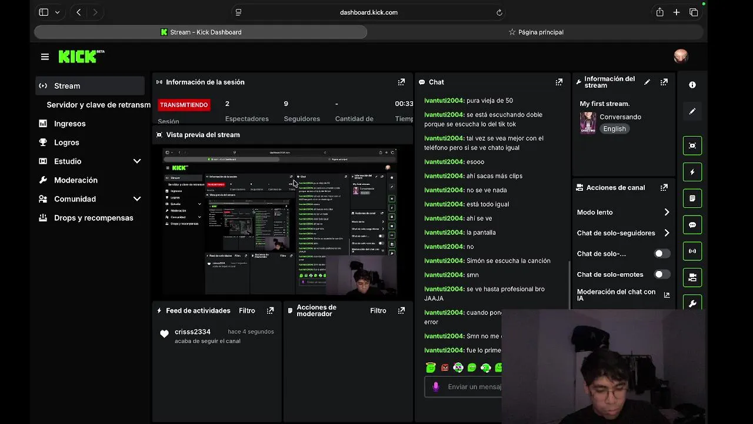The image size is (753, 424).
Task: Switch to the Página principal tab
Action: [x=536, y=32]
